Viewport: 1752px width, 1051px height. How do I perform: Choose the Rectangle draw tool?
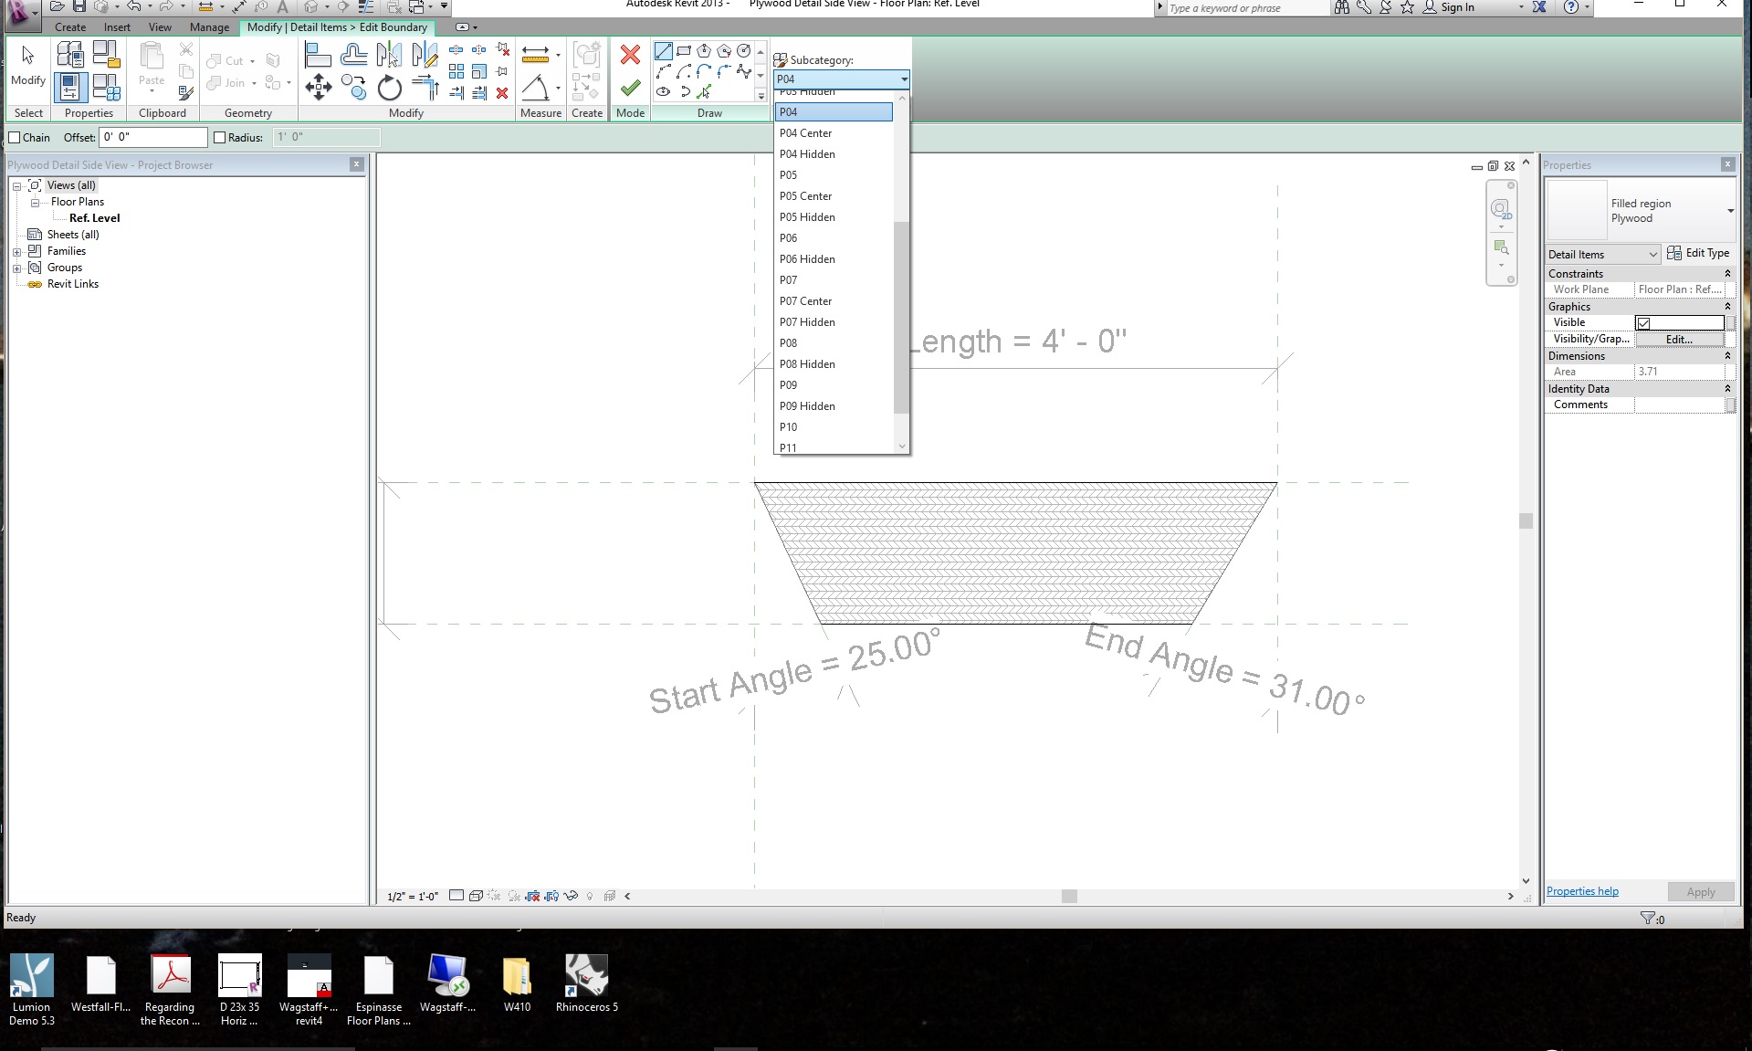[684, 51]
